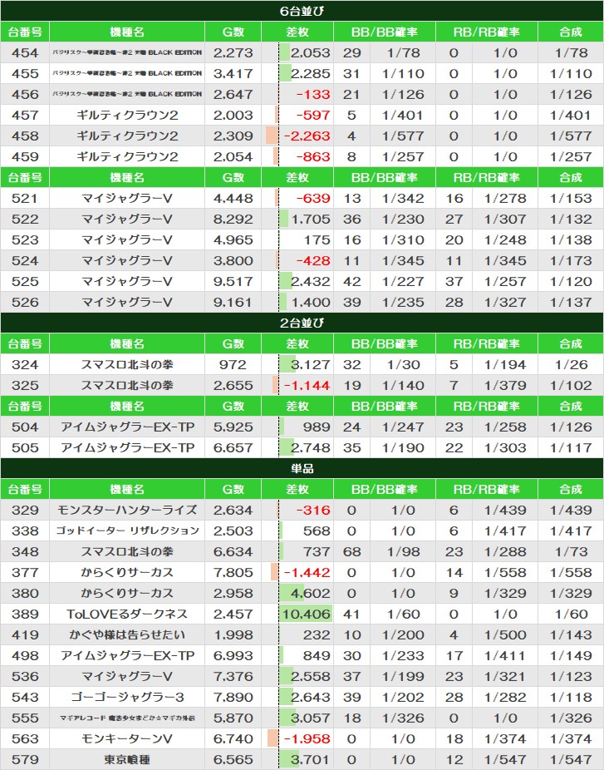The height and width of the screenshot is (770, 604).
Task: Click the 7,890 game count in row 543
Action: coord(233,697)
